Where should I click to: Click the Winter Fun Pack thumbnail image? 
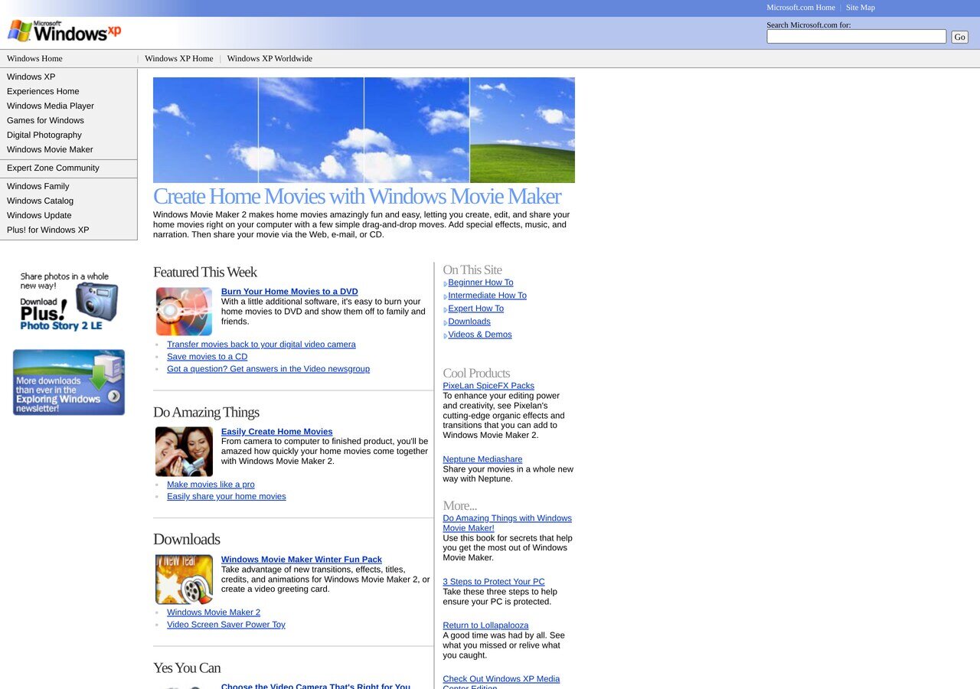(184, 580)
